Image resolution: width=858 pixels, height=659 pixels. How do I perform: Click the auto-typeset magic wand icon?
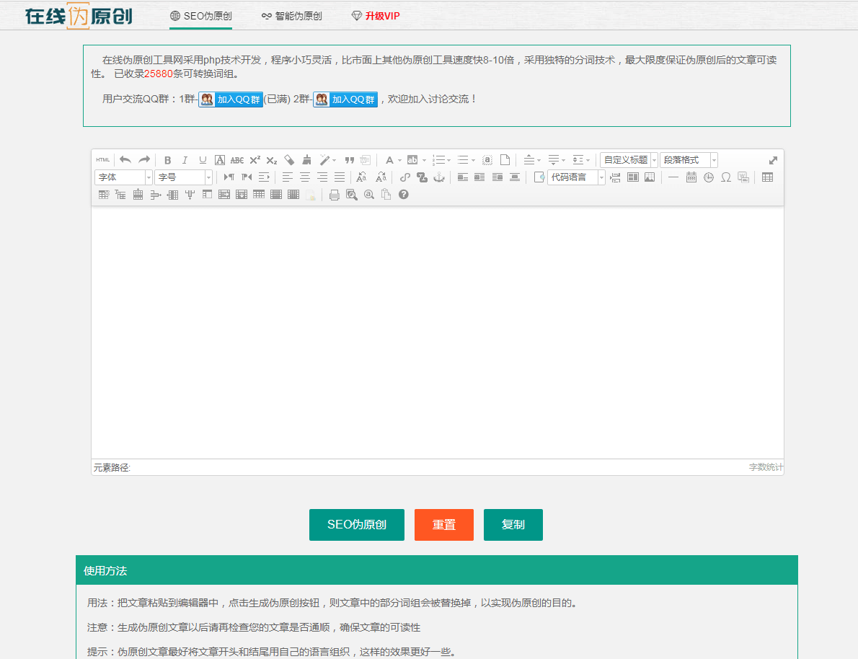(324, 160)
